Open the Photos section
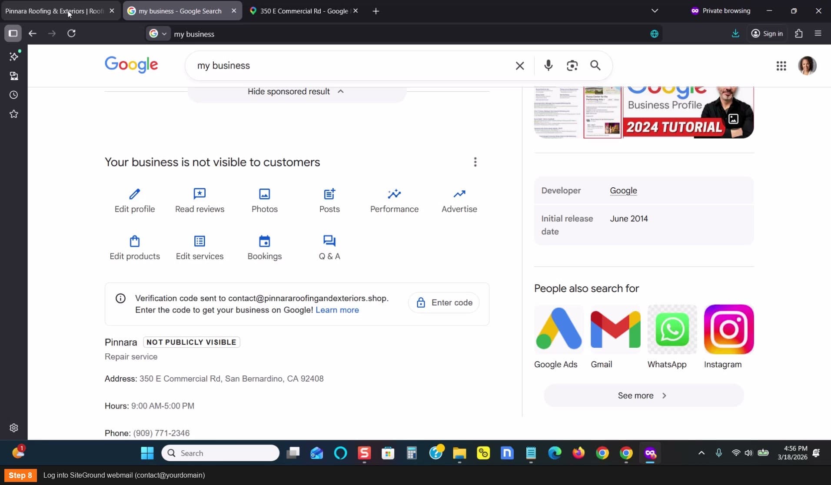 264,201
